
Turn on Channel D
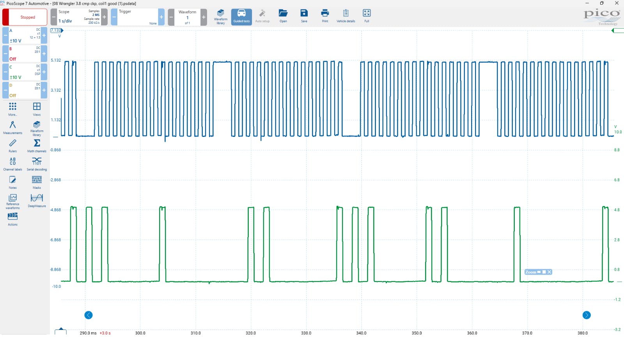tap(44, 90)
